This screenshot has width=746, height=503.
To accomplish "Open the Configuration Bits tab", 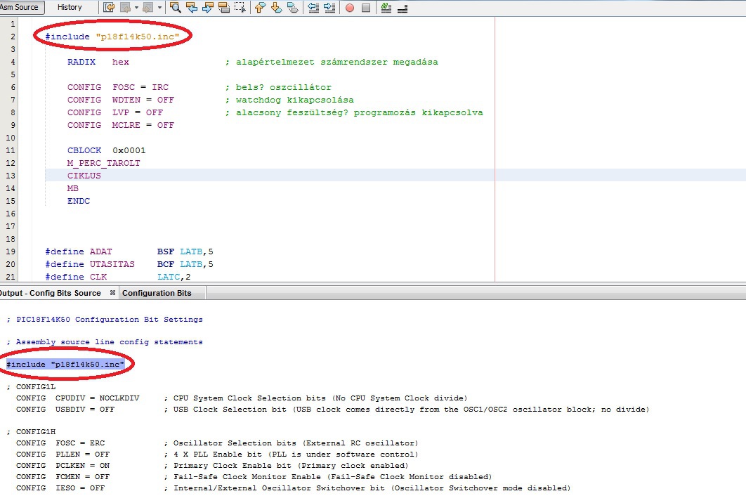I will [157, 293].
